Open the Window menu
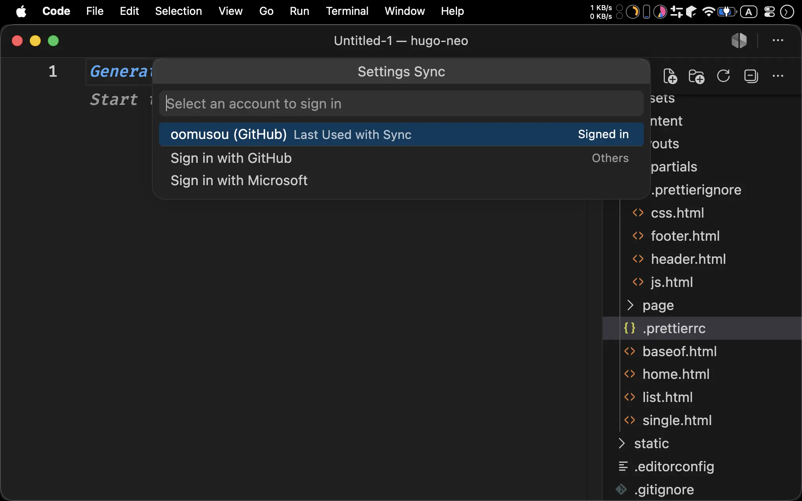802x501 pixels. click(405, 11)
